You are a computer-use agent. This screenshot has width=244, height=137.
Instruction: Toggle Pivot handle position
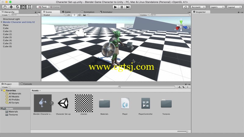(42, 7)
